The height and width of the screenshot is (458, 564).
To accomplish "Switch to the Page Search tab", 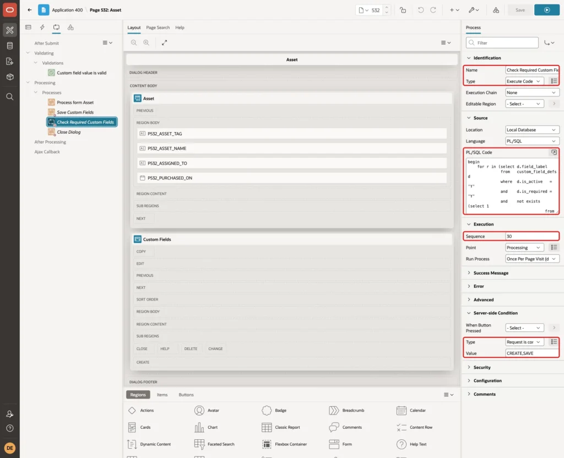I will click(x=158, y=28).
